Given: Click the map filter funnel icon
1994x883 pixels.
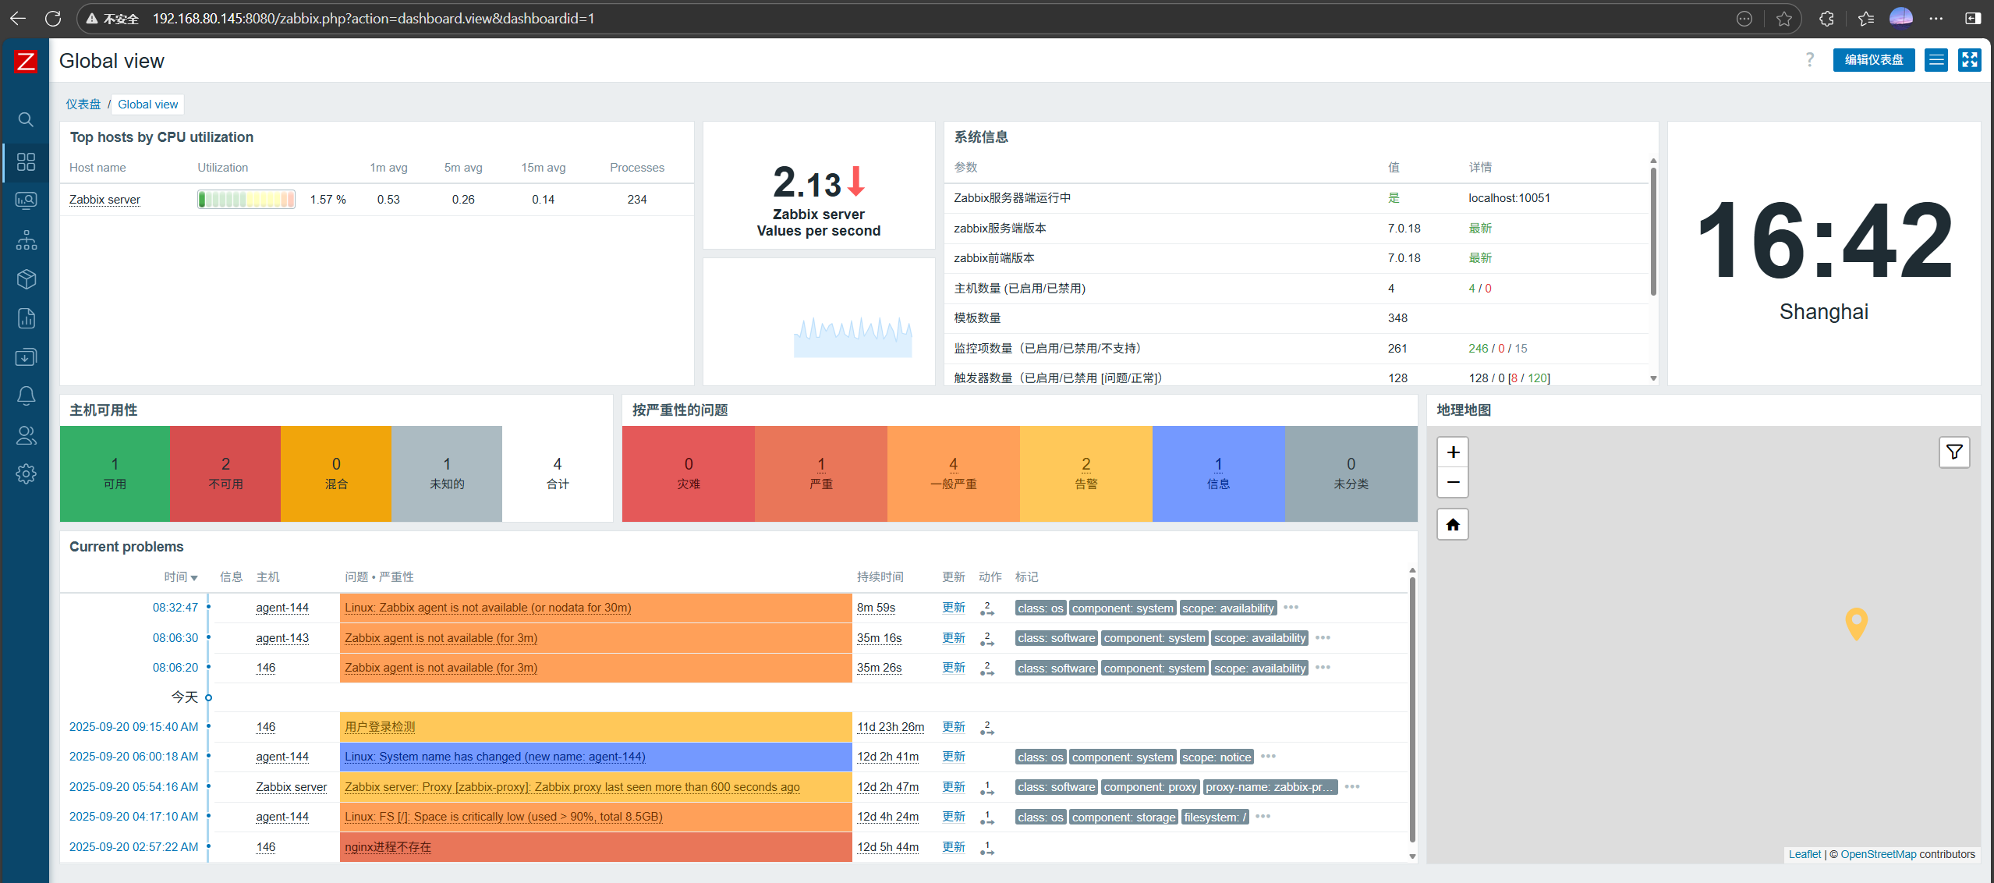Looking at the screenshot, I should 1953,452.
